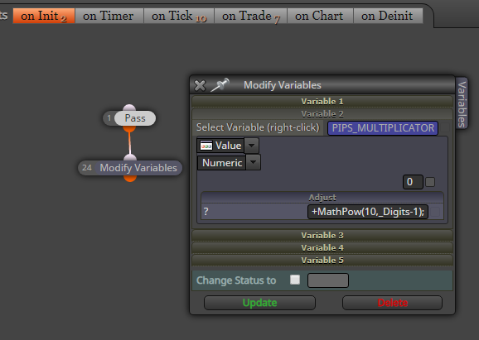
Task: Click block number 24 label
Action: (87, 168)
